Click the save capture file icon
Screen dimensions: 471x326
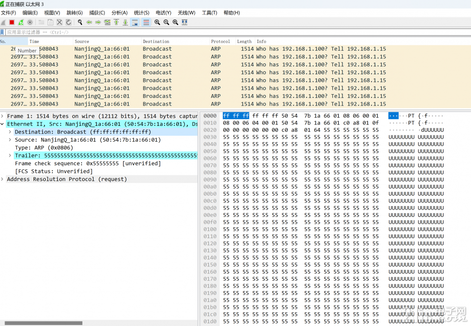click(50, 22)
